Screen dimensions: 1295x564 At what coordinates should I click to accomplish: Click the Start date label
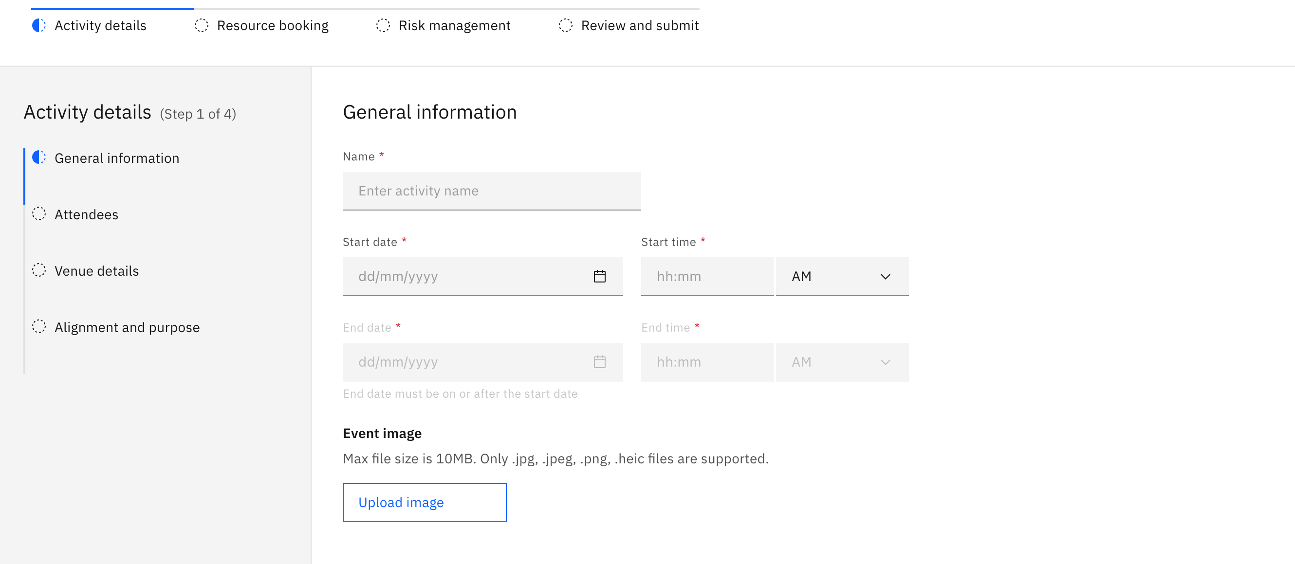pyautogui.click(x=370, y=242)
